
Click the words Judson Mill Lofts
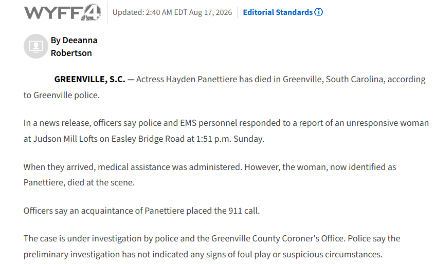[65, 139]
